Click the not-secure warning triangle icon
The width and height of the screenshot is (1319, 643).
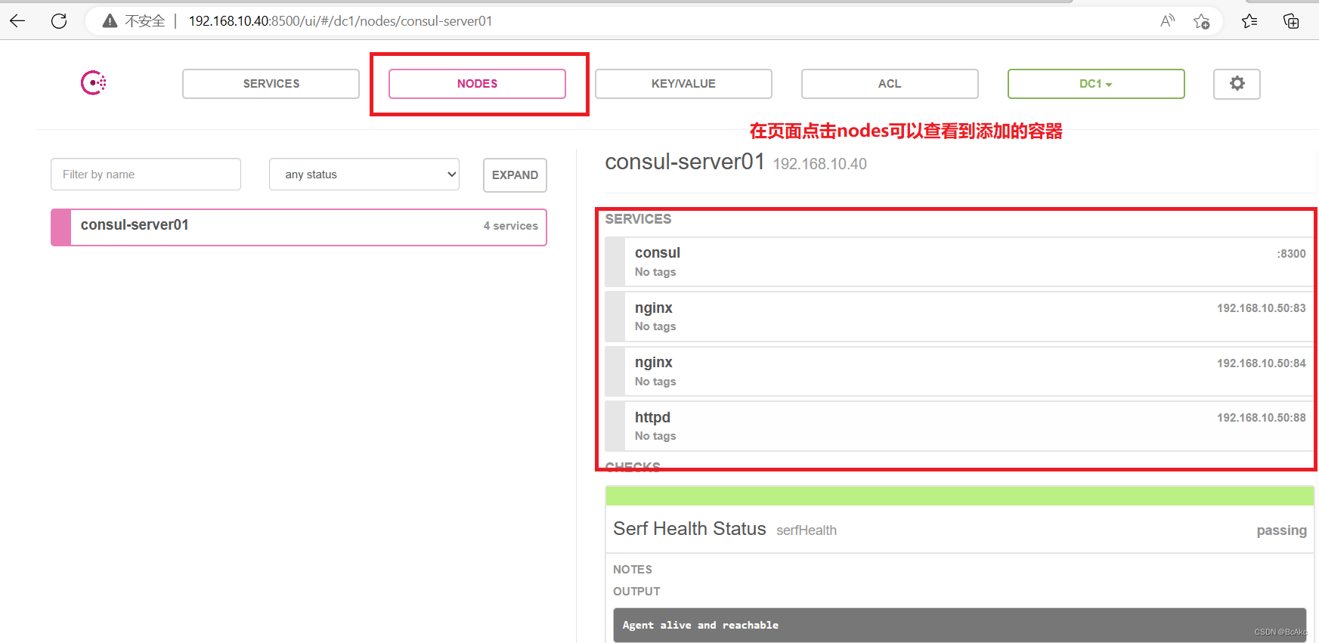pos(110,21)
